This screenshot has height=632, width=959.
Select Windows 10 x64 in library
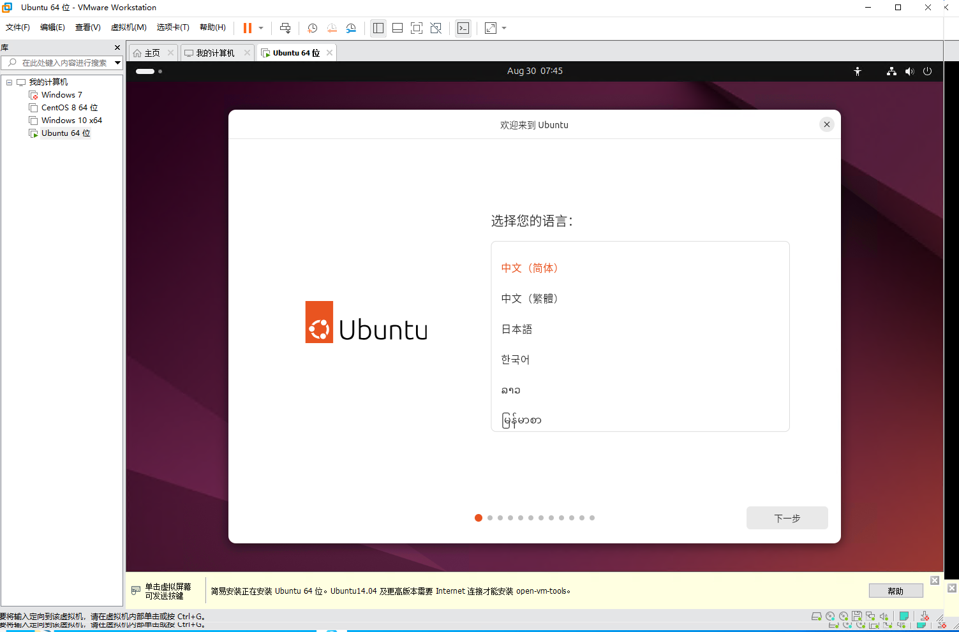click(x=71, y=121)
